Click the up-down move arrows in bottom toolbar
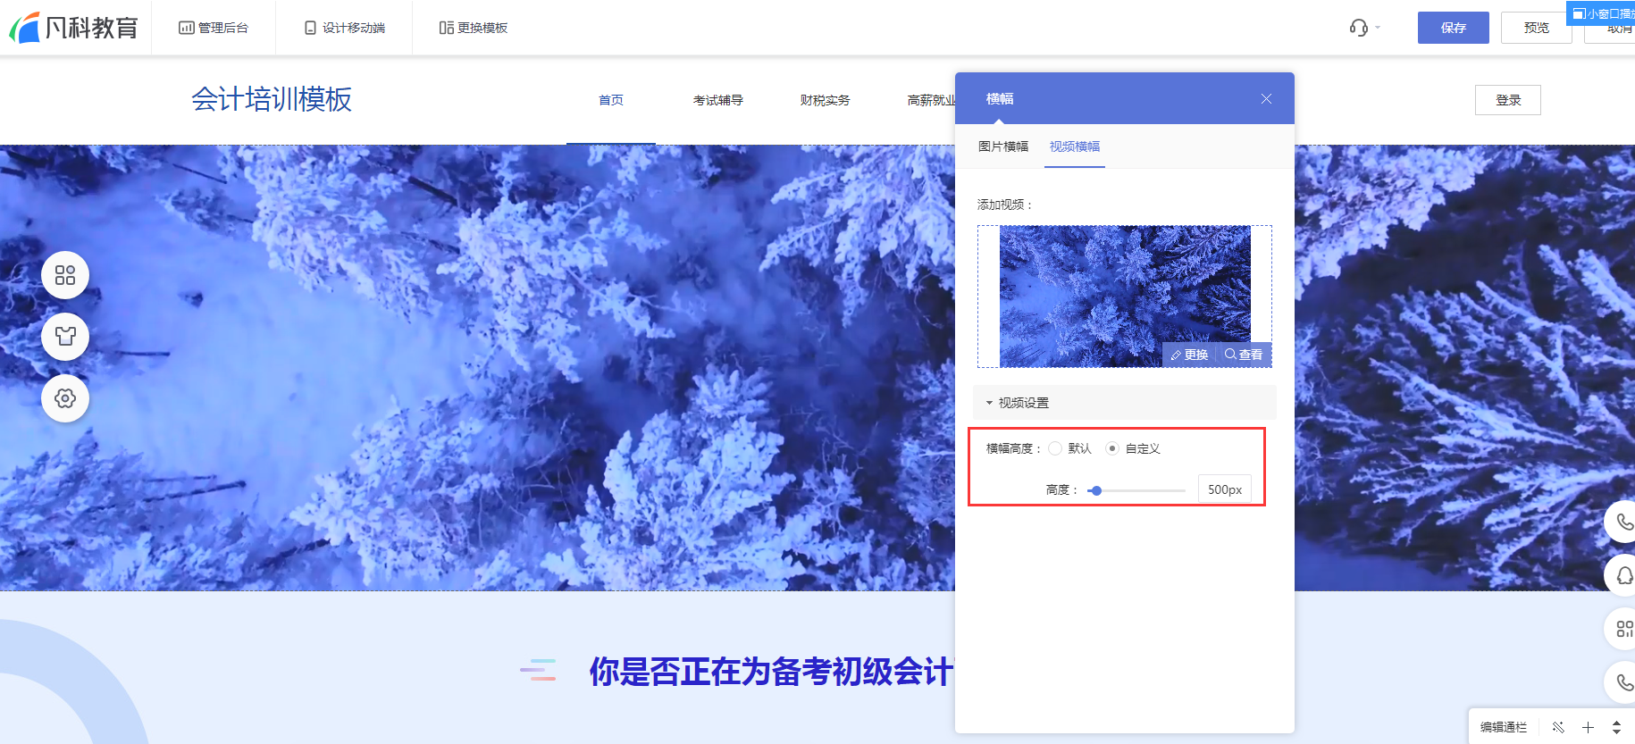Viewport: 1635px width, 744px height. (x=1616, y=727)
